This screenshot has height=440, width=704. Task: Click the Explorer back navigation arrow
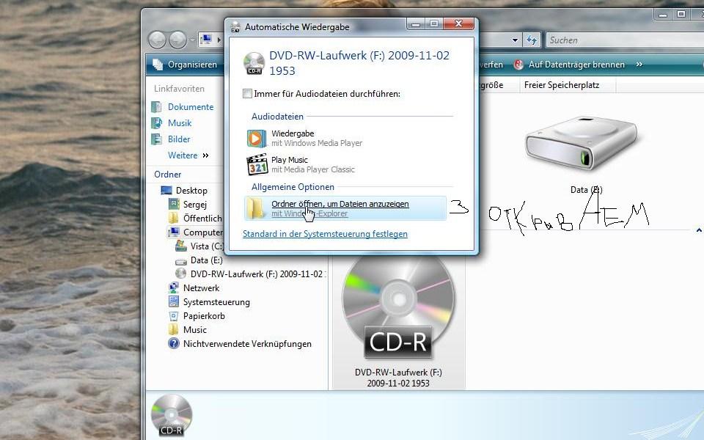pyautogui.click(x=157, y=40)
